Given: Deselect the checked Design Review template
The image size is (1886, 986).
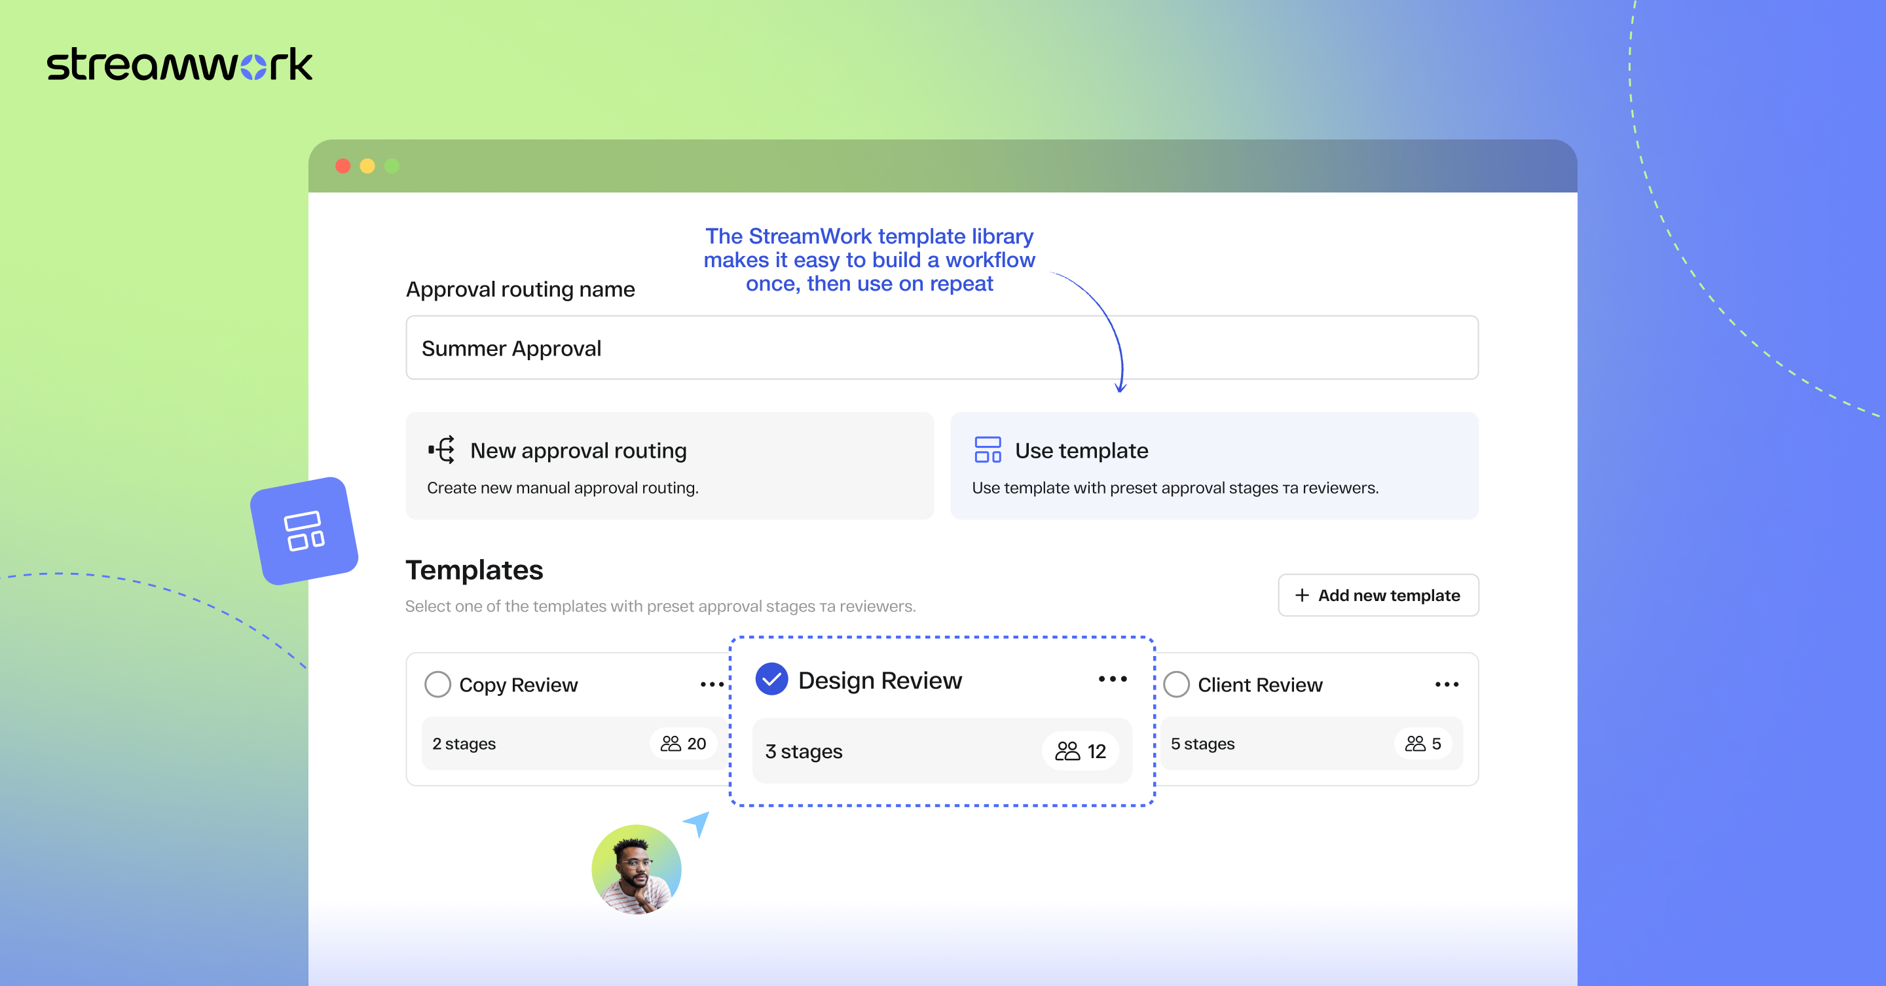Looking at the screenshot, I should tap(771, 680).
